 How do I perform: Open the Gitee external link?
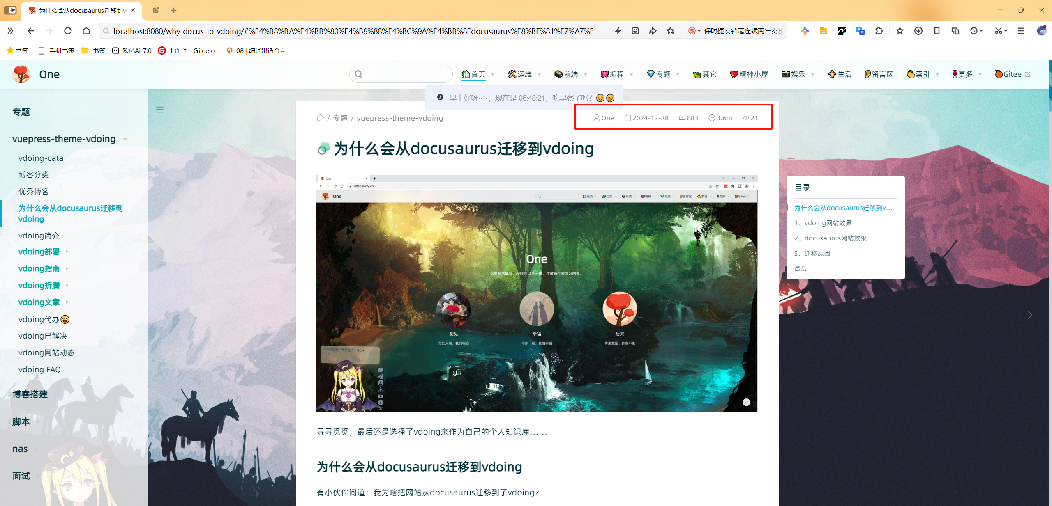coord(1013,74)
